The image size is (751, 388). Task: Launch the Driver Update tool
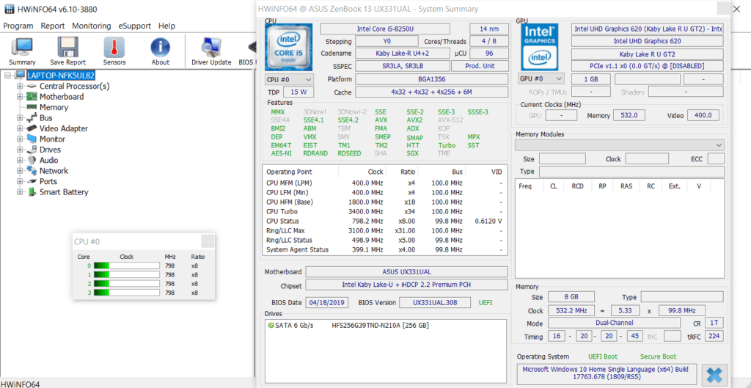pos(211,51)
